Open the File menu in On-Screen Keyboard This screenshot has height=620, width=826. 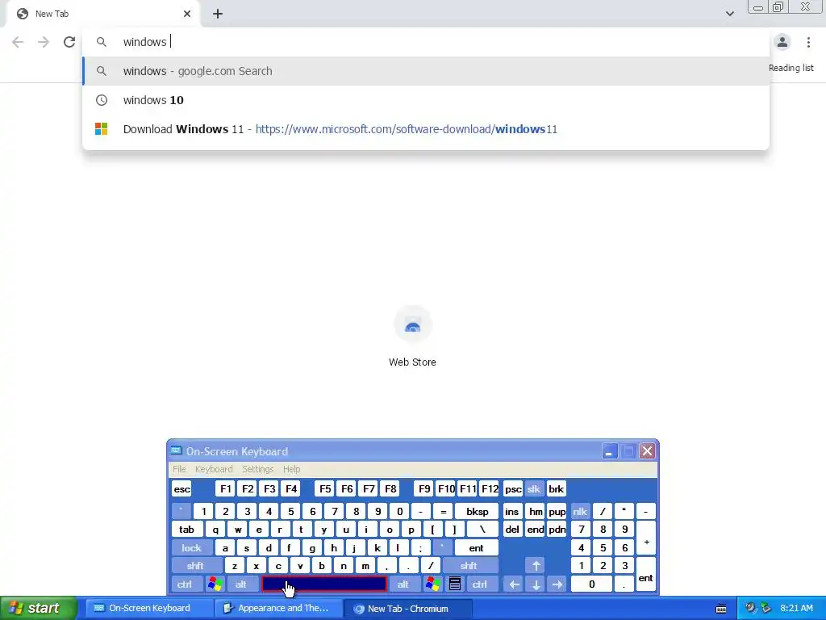click(x=179, y=469)
